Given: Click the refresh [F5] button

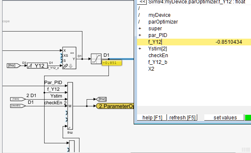Looking at the screenshot, I should pos(182,118).
